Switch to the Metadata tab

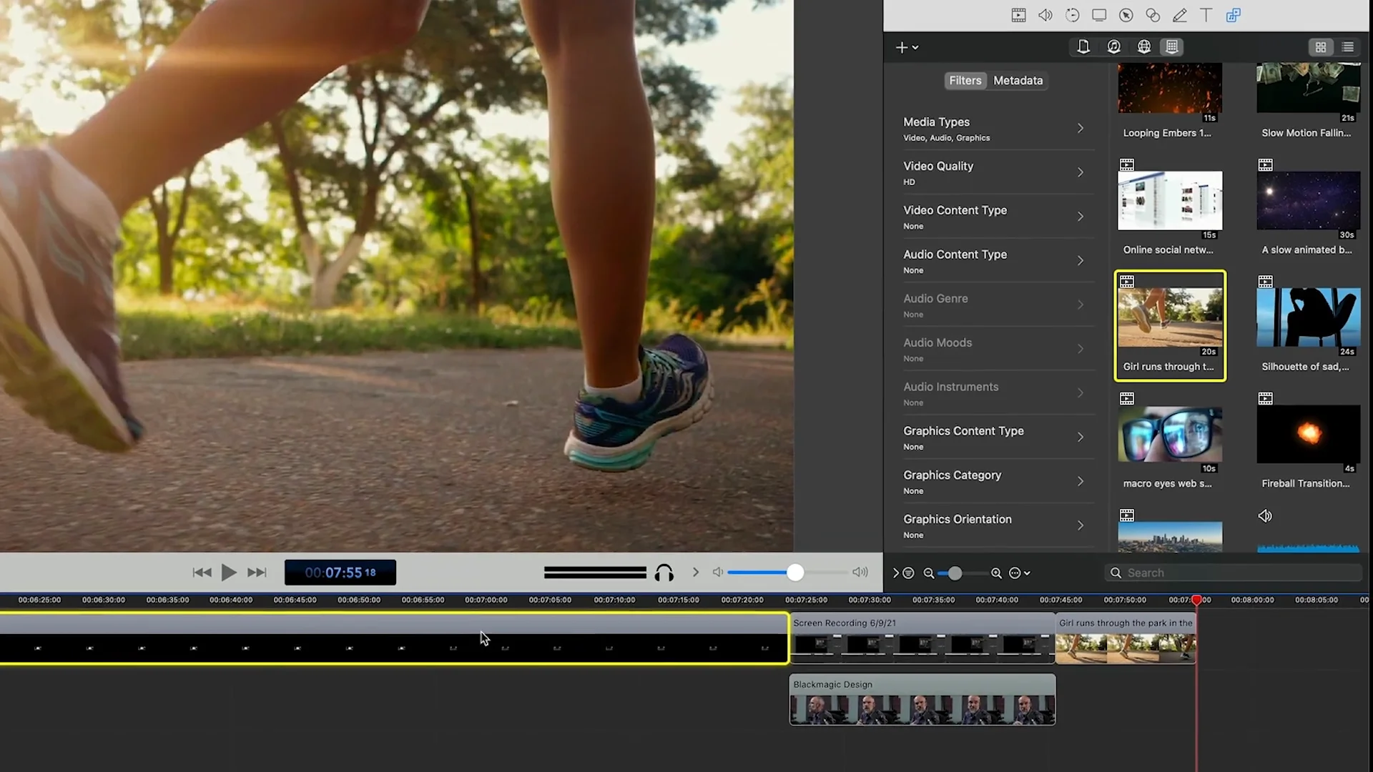tap(1018, 80)
